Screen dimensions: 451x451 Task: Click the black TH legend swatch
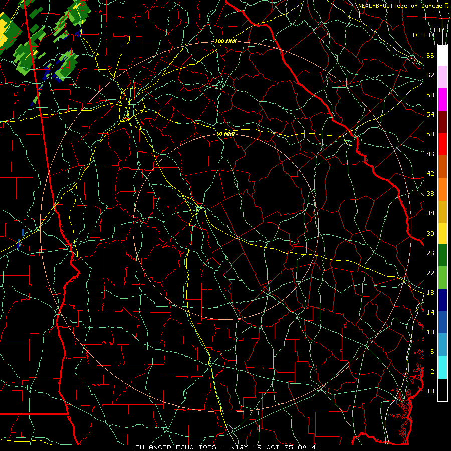442,390
